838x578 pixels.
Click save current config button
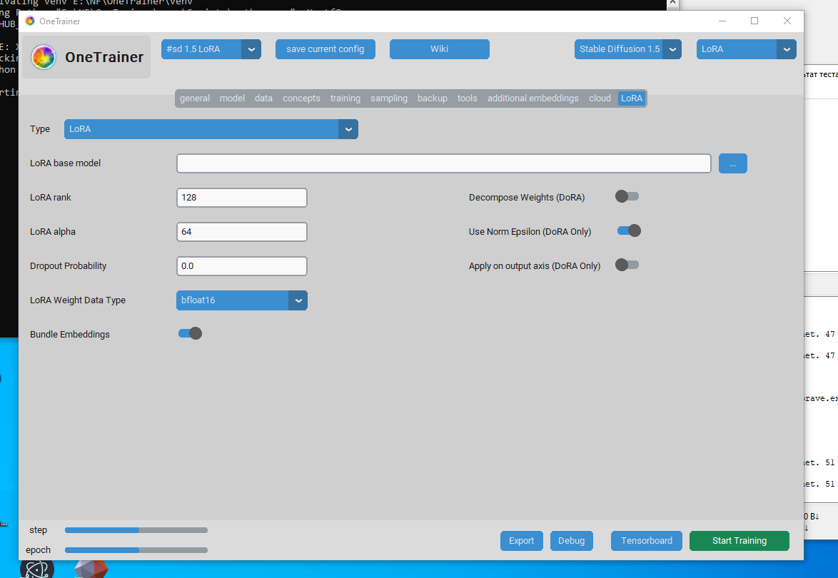[x=325, y=49]
